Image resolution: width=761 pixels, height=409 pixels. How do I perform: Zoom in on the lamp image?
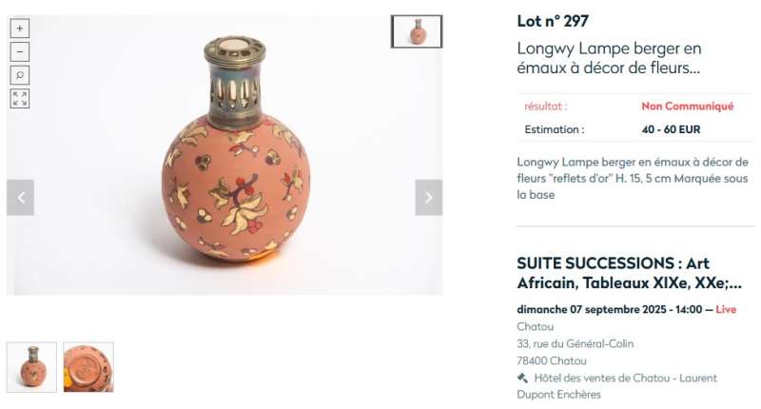coord(20,29)
